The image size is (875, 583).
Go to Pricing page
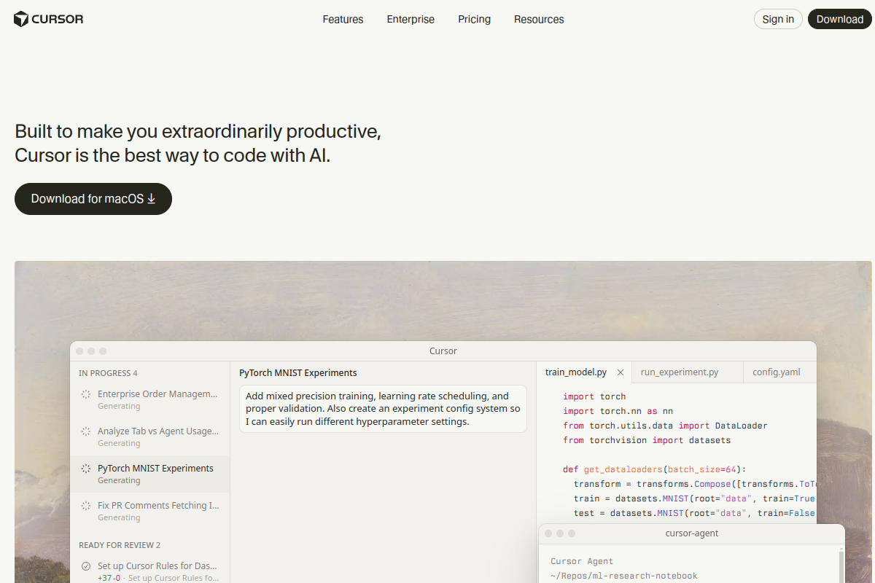[x=474, y=20]
